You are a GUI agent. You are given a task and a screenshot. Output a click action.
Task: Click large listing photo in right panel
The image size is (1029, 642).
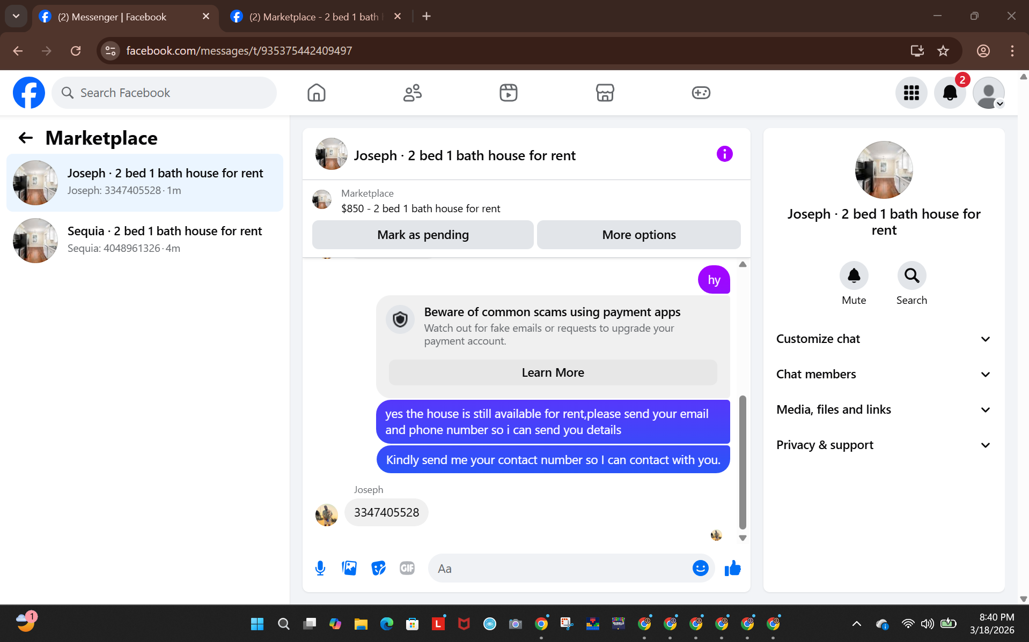coord(884,170)
